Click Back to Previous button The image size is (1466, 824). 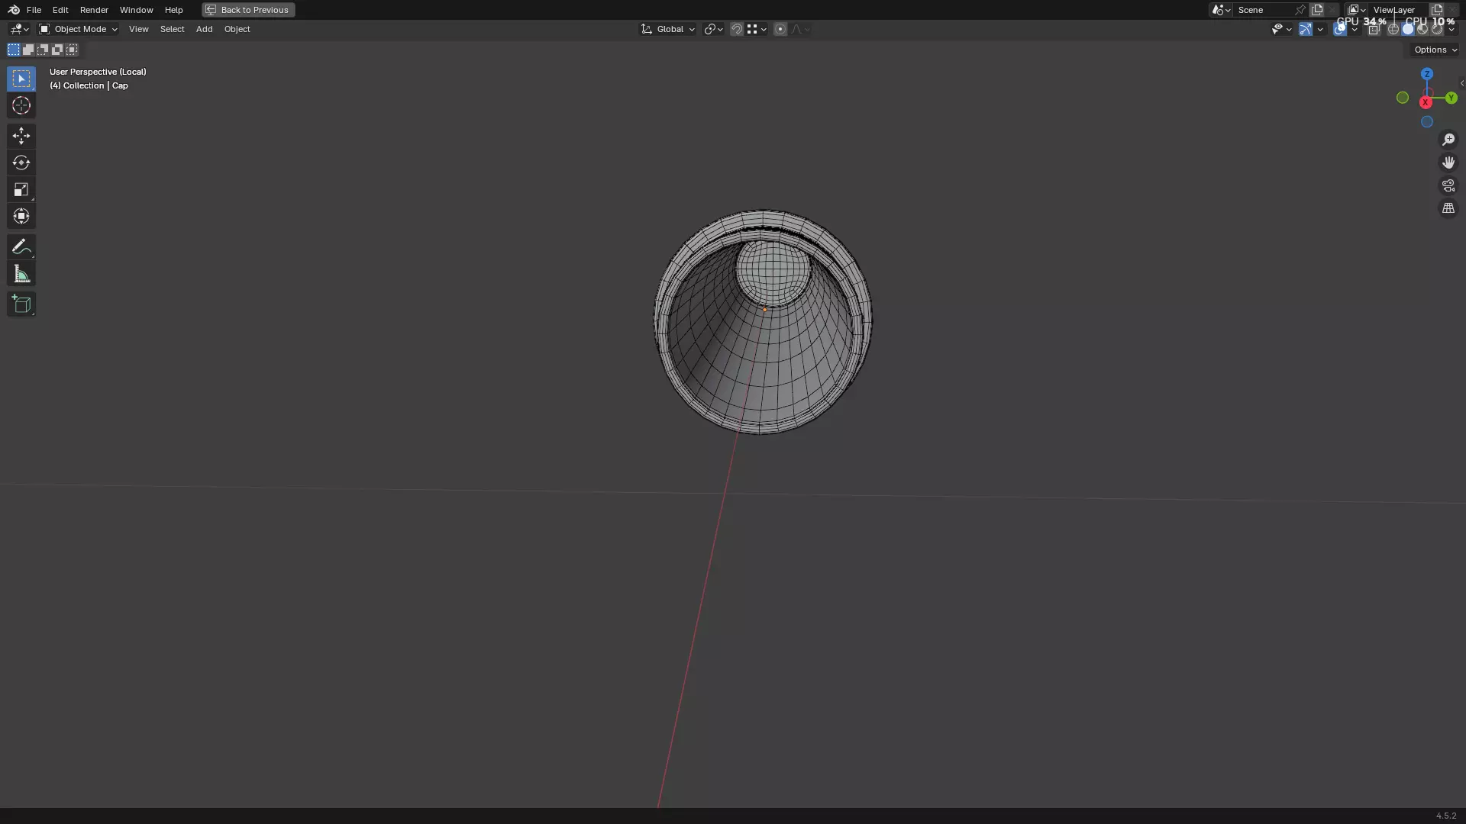248,10
